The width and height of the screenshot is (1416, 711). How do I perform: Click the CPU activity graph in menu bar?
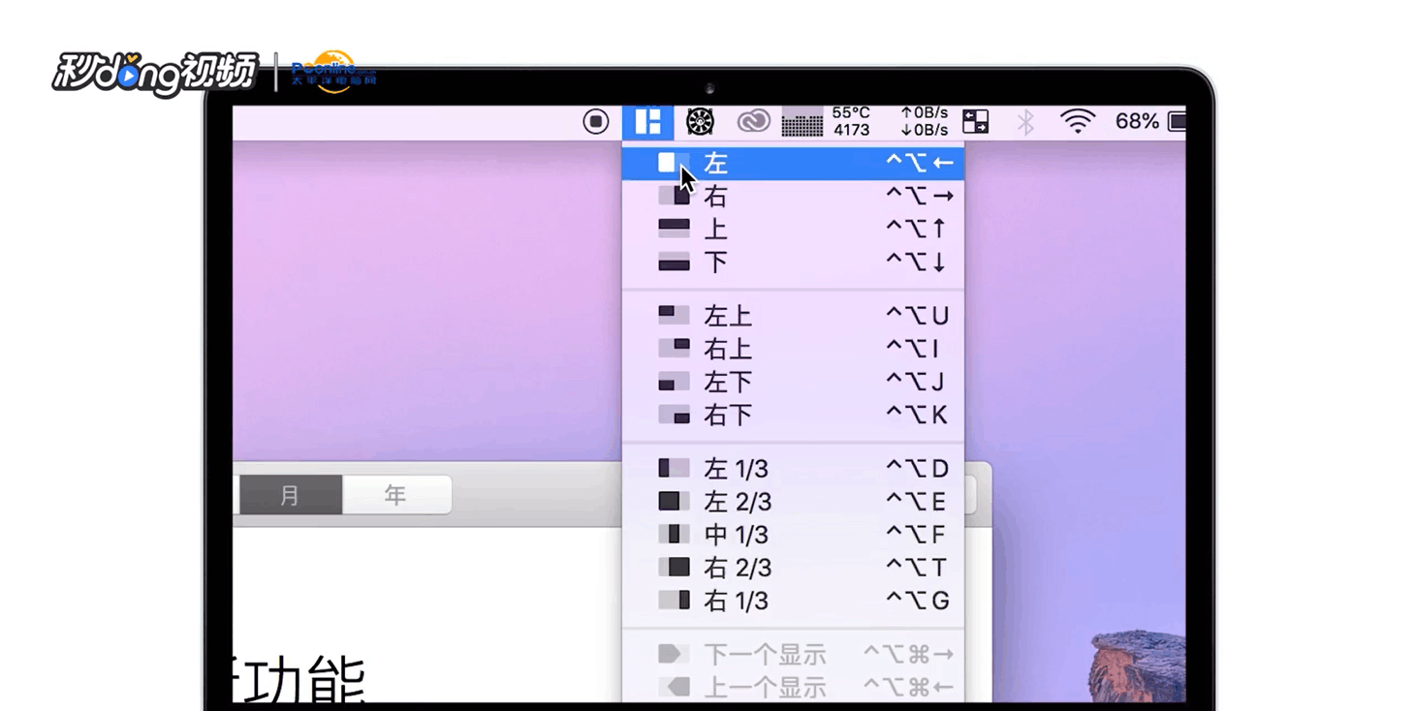click(802, 122)
